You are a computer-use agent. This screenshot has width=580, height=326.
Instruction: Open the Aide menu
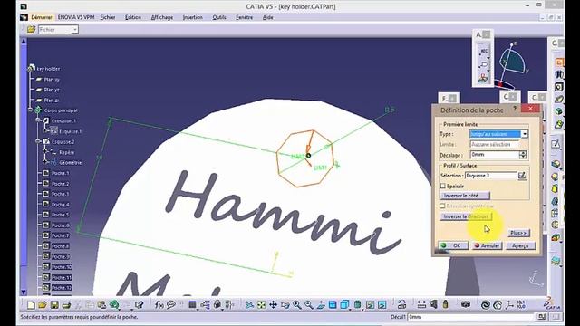click(x=268, y=17)
